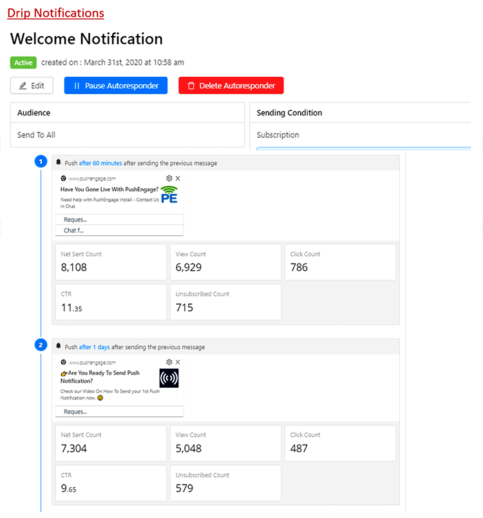
Task: Open the Drip Notifications link
Action: tap(55, 14)
